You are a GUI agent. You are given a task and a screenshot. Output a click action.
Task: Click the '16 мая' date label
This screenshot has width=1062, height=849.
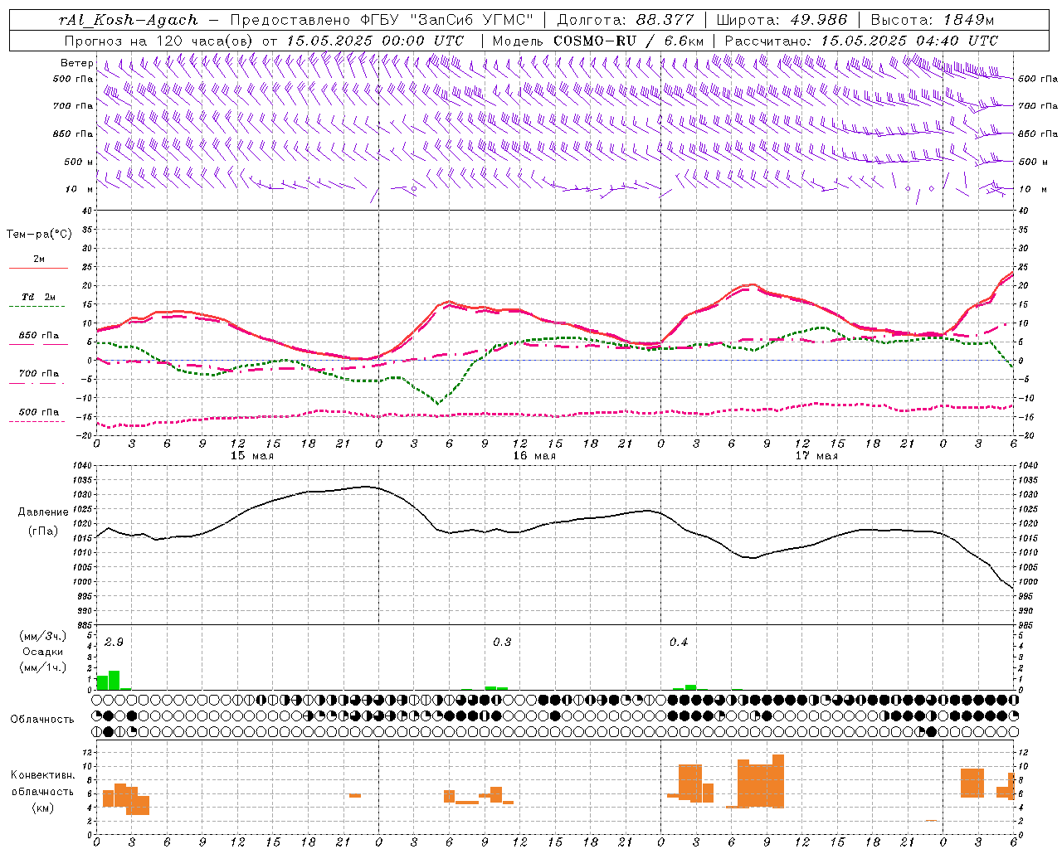click(534, 456)
